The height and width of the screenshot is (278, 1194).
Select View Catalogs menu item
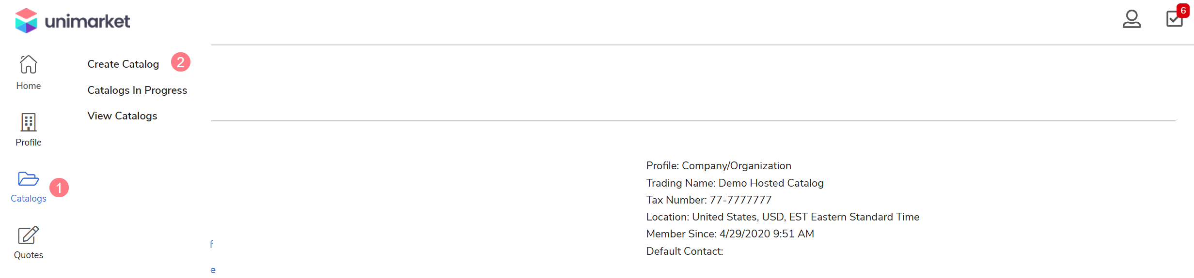(122, 116)
